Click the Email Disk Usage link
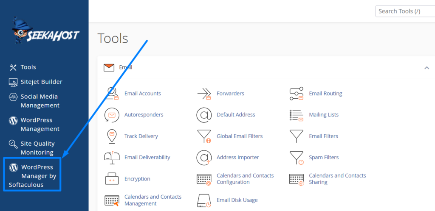 point(237,200)
